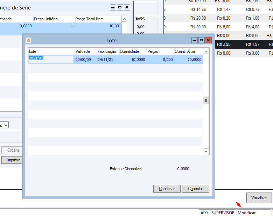Click the Fabricação column header
The height and width of the screenshot is (216, 273).
pyautogui.click(x=108, y=51)
